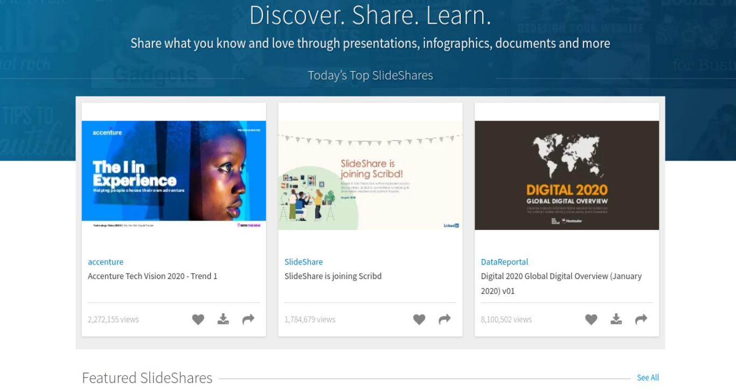The image size is (736, 390).
Task: Share the SlideShare is joining Scribd slideshow
Action: (445, 319)
